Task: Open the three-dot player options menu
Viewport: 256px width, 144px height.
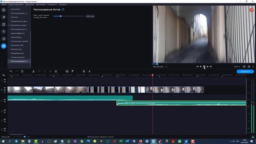Action: (x=253, y=67)
